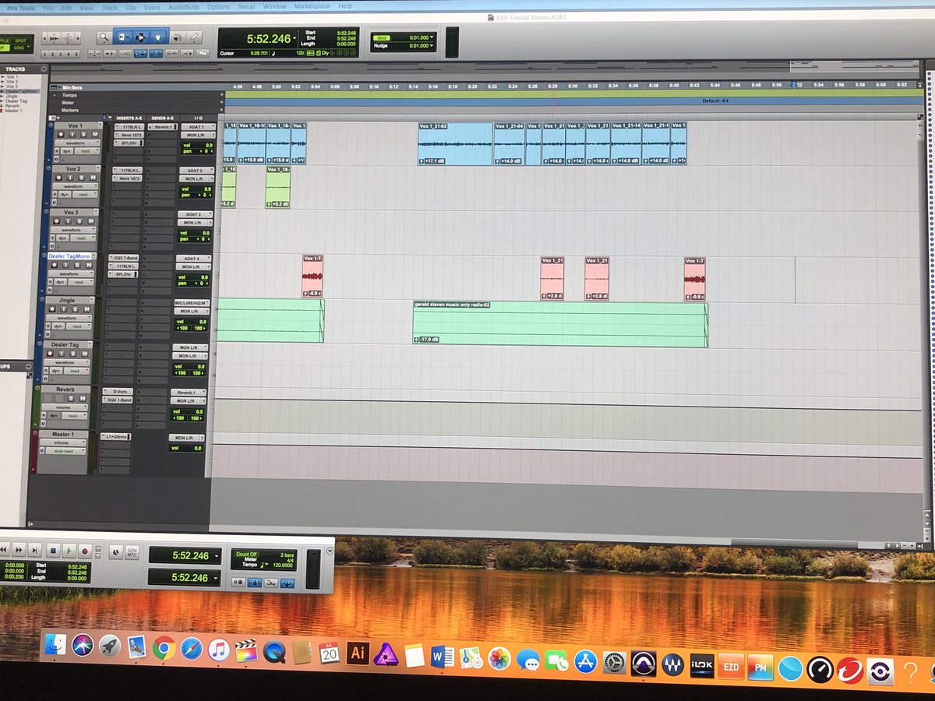Open Vox 1 track view selector 'waveform'

pos(77,143)
